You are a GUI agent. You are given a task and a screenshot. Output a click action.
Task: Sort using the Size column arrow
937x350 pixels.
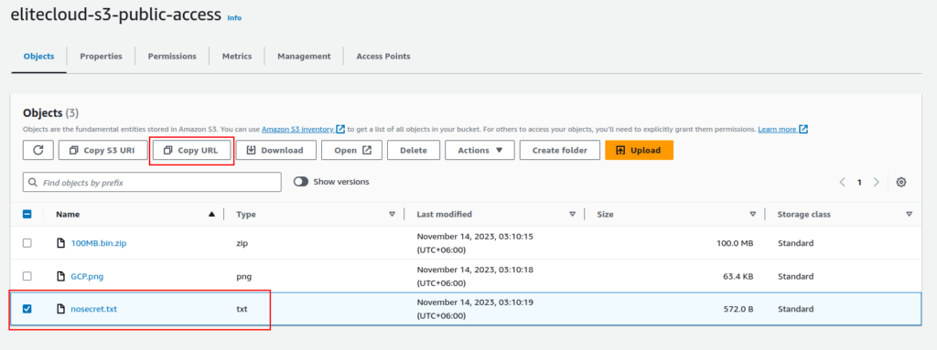pyautogui.click(x=753, y=214)
